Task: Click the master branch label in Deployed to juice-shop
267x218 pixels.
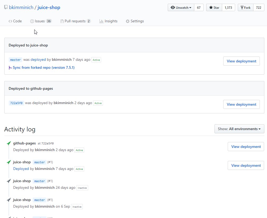Action: coord(15,60)
